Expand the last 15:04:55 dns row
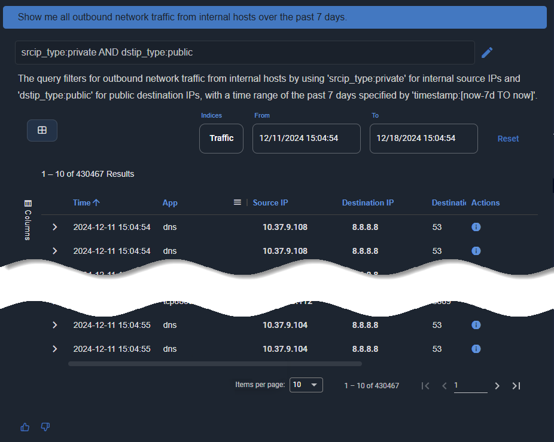 (55, 349)
